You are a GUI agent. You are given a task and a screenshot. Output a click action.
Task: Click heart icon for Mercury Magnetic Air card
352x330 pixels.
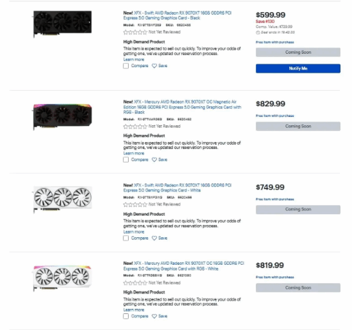(154, 160)
